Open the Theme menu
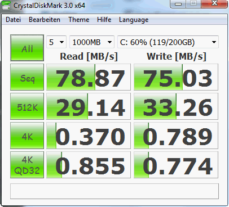229x207 pixels. pyautogui.click(x=79, y=20)
